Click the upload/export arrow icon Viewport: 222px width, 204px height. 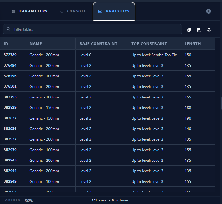[209, 30]
